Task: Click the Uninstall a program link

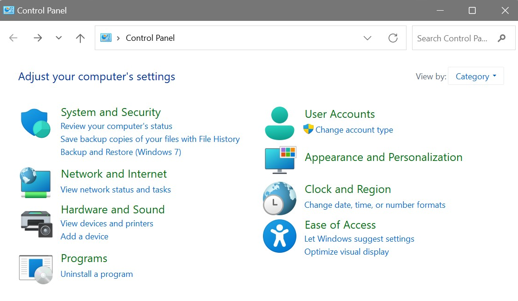Action: (97, 274)
